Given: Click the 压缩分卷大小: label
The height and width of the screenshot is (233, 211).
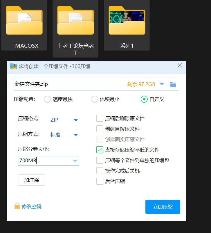Looking at the screenshot, I should coord(34,149).
